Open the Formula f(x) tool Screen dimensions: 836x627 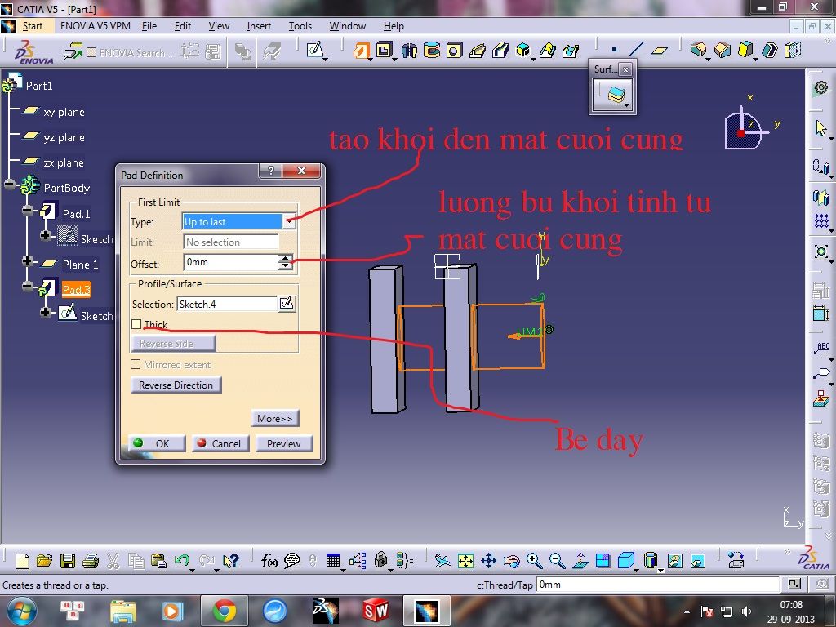[269, 561]
